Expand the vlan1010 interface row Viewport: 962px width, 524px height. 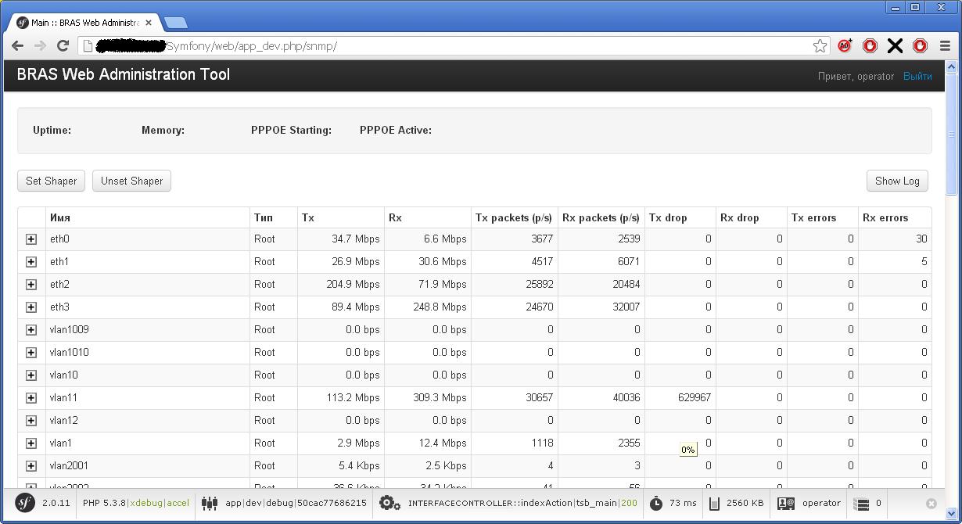(x=31, y=353)
